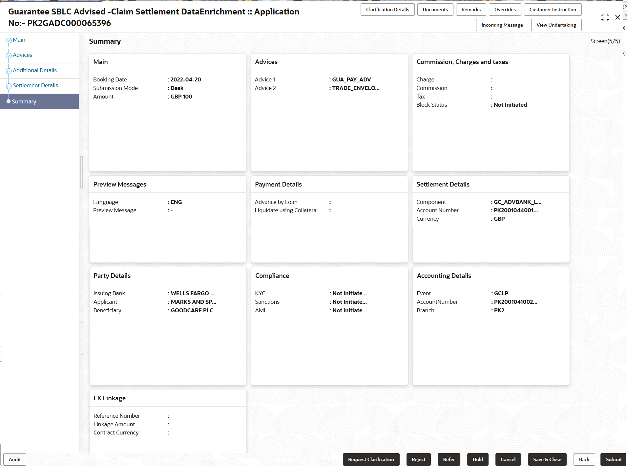Open the Accounting Details tile
Image resolution: width=627 pixels, height=466 pixels.
click(x=491, y=326)
